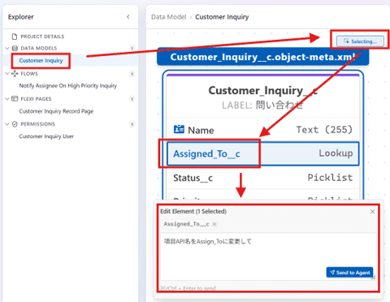
Task: Click the Edit Element (1 Selected) heading
Action: pos(193,211)
